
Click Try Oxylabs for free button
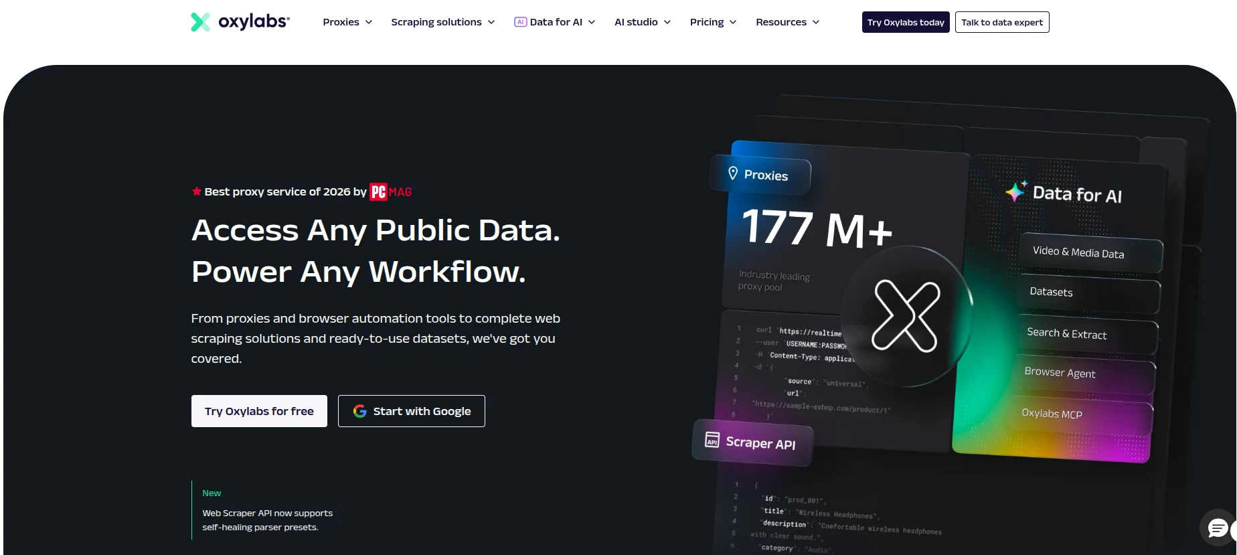pos(259,411)
